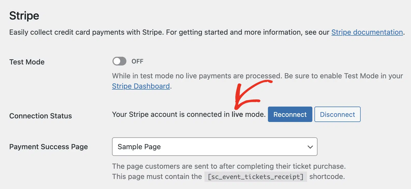The image size is (411, 189).
Task: Click the blue Reconnect button
Action: pos(290,114)
